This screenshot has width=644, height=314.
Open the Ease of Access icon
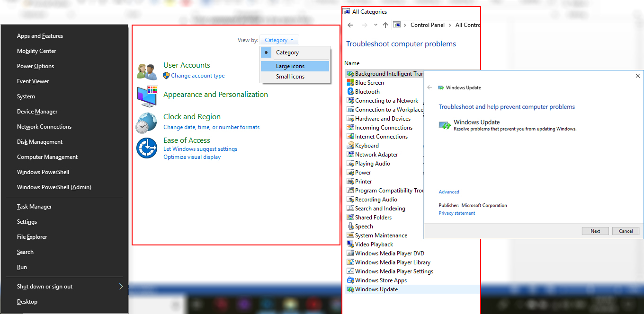147,148
